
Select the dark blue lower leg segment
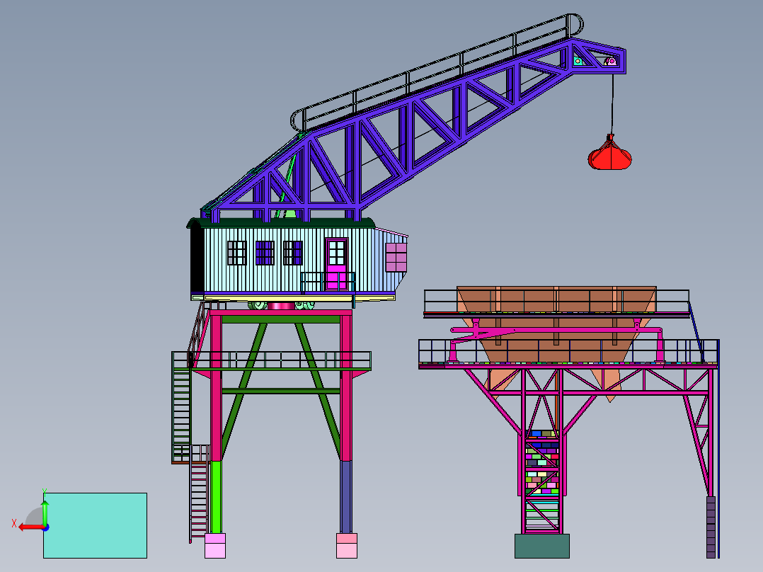[346, 497]
